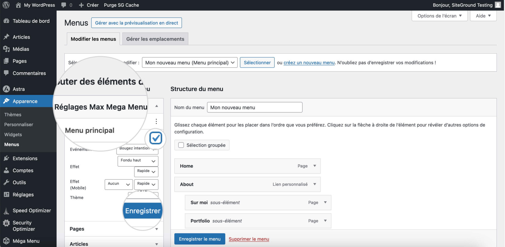Open the Menus submenu item
505x247 pixels.
12,144
